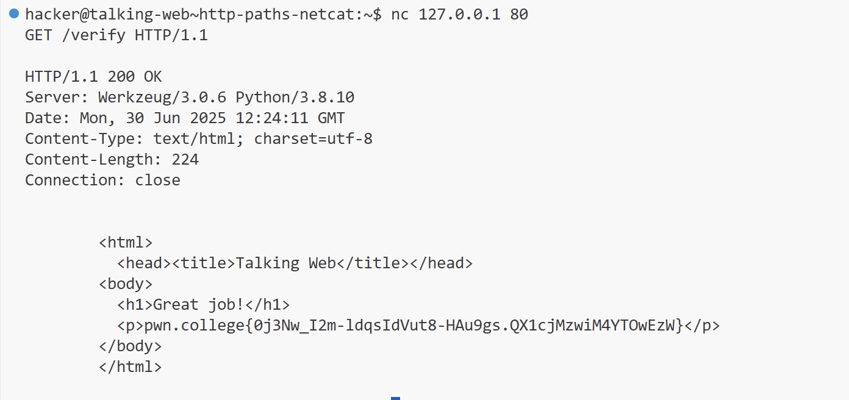
Task: Click the Content-Type header line
Action: click(198, 139)
